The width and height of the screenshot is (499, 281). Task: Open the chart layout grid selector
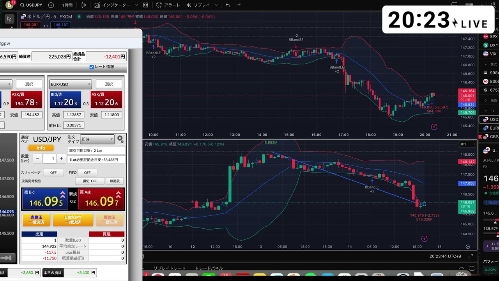(146, 5)
